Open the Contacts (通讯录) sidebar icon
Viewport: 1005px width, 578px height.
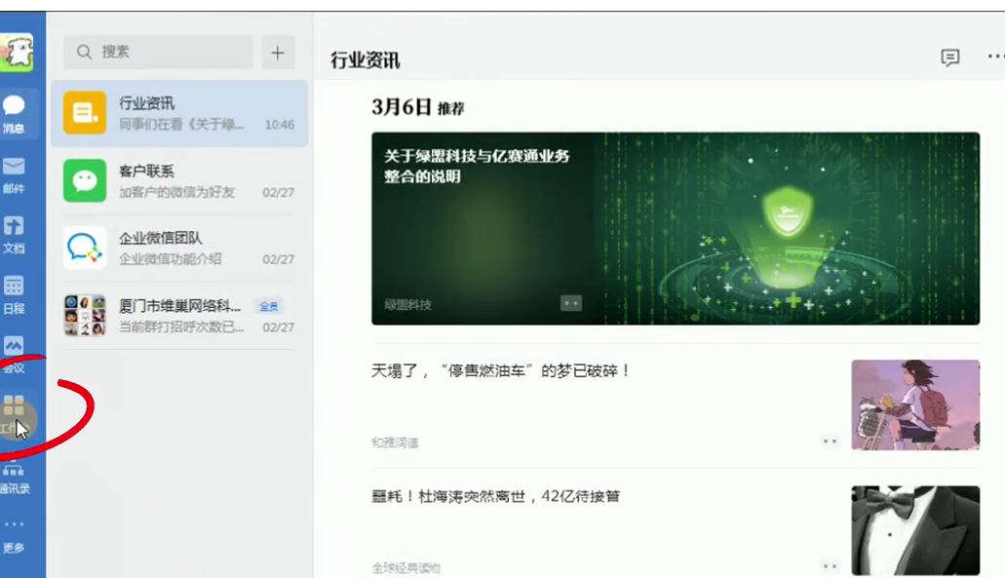[15, 476]
